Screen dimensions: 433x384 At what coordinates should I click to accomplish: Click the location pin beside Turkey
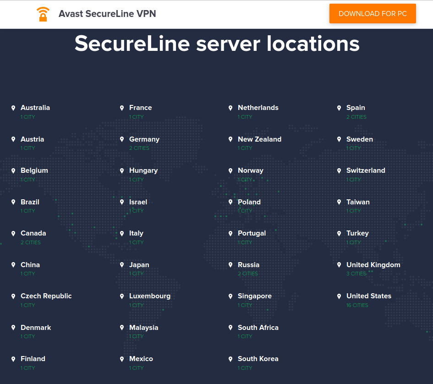339,233
